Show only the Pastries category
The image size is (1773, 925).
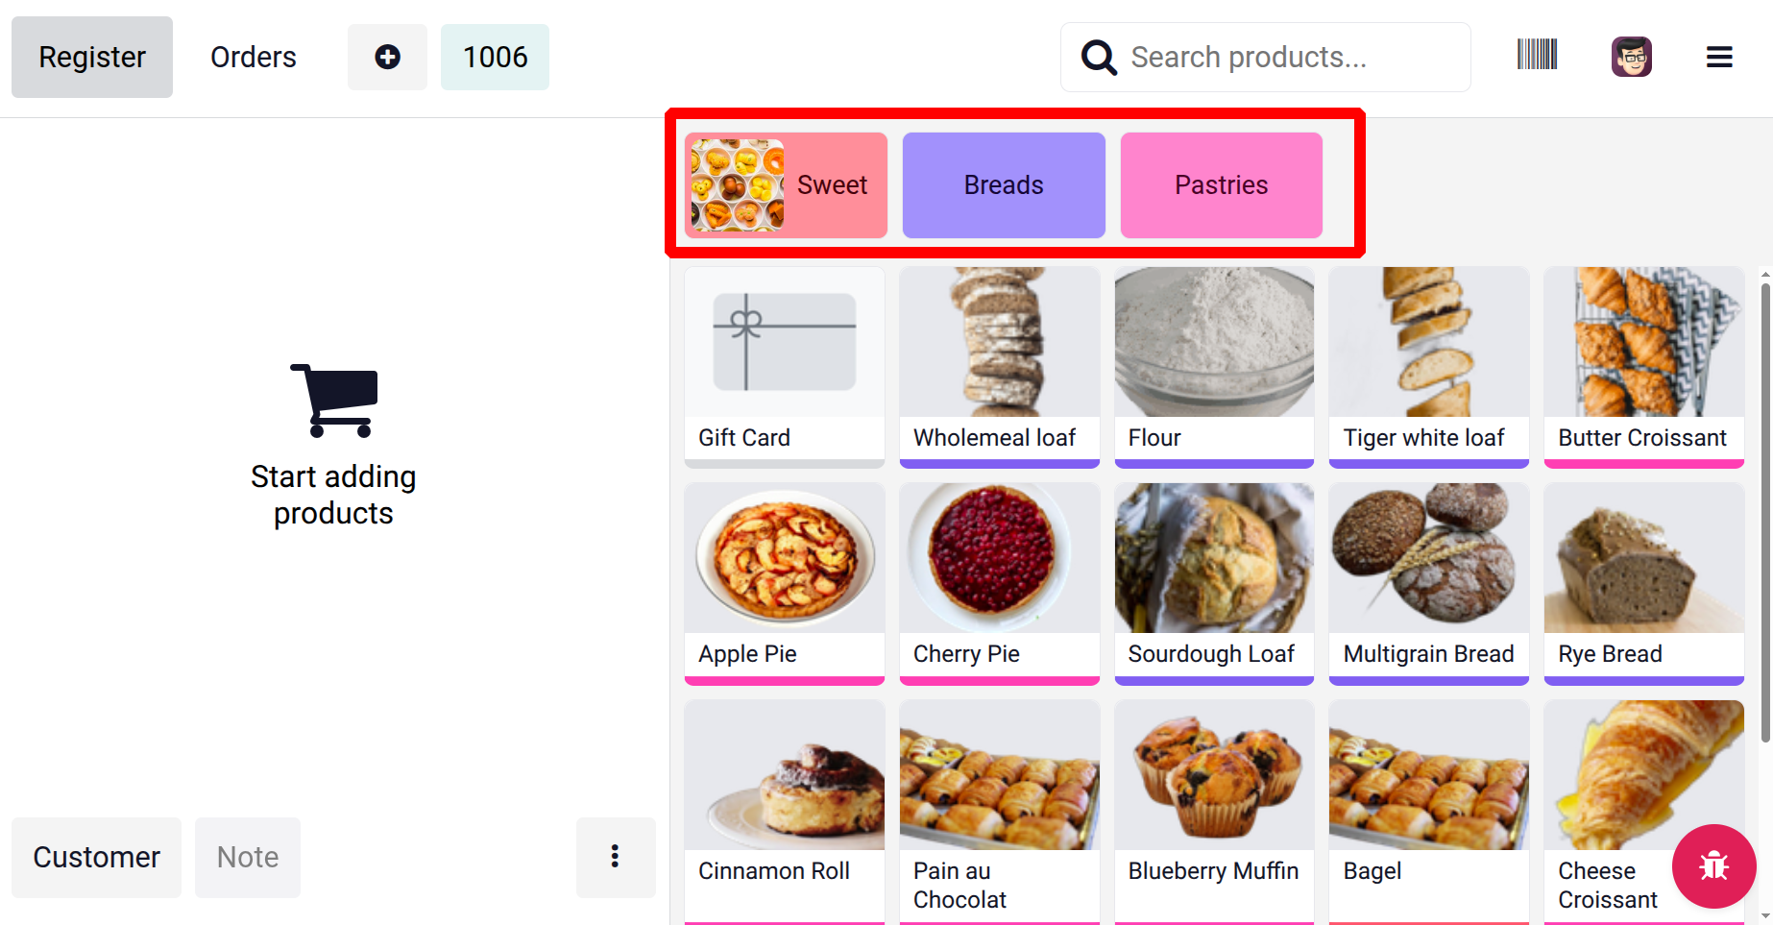(1221, 185)
